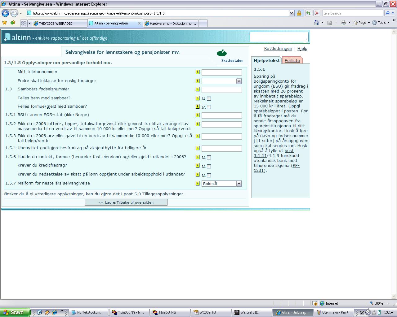Click 1.5.1 BSU amount input field
This screenshot has height=317, width=397.
(x=221, y=115)
